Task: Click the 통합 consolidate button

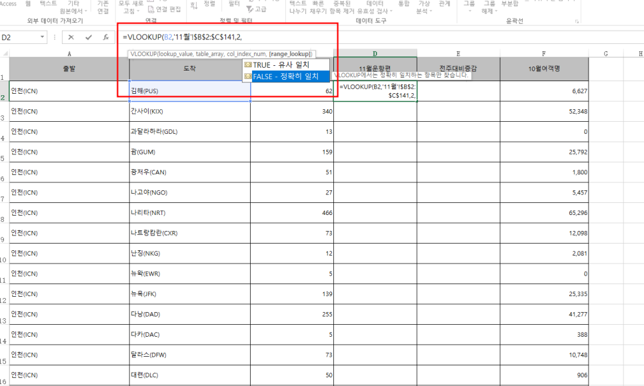Action: [x=404, y=3]
